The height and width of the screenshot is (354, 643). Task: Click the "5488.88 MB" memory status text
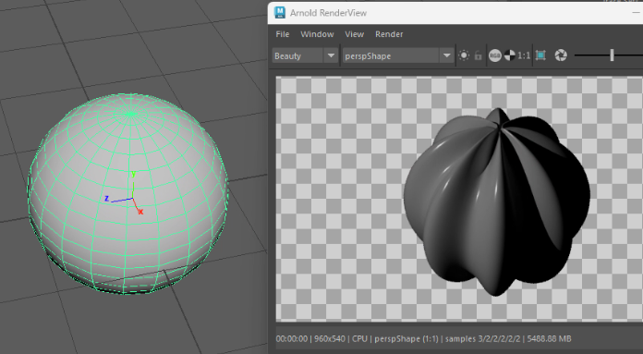(549, 339)
